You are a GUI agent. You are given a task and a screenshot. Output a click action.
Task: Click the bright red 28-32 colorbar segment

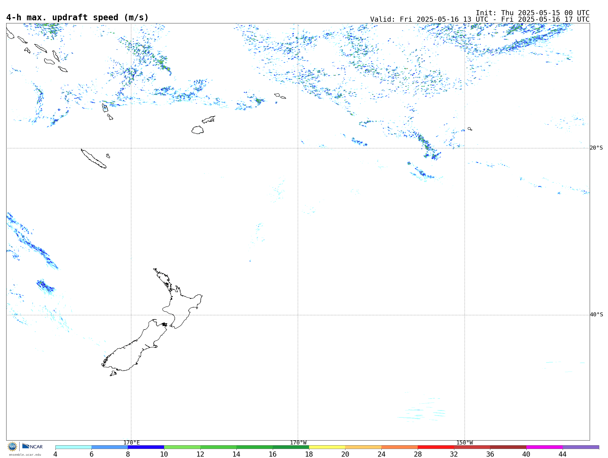[436, 447]
